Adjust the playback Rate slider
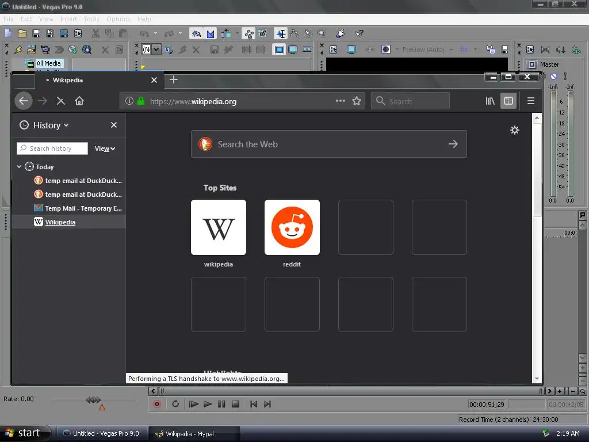Viewport: 589px width, 442px height. pos(94,400)
